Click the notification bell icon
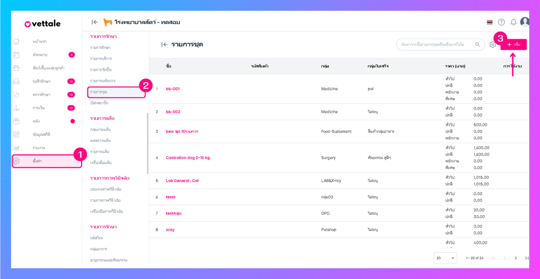 pyautogui.click(x=513, y=22)
